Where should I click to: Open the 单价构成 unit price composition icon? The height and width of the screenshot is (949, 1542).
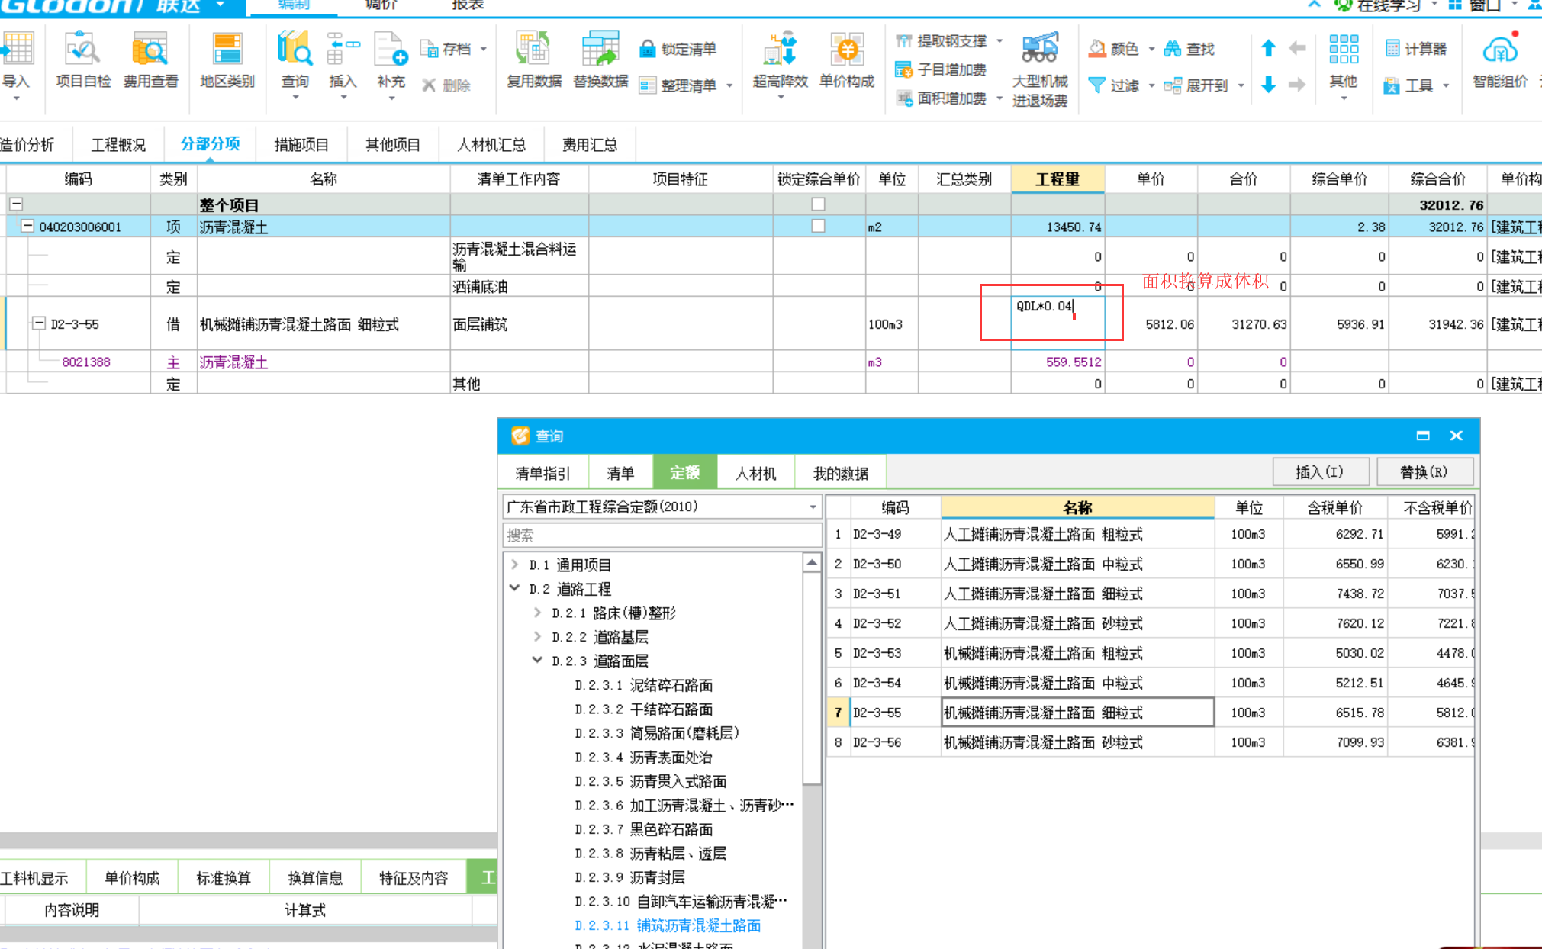[846, 60]
